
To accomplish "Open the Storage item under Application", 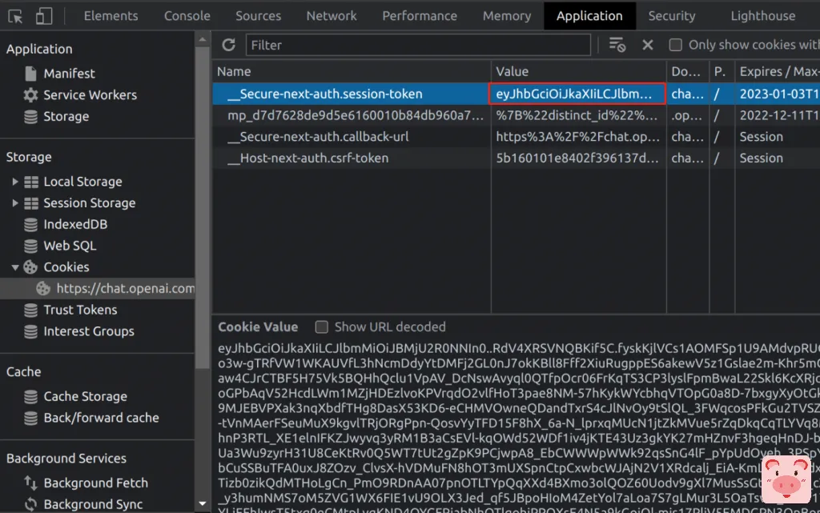I will point(66,117).
